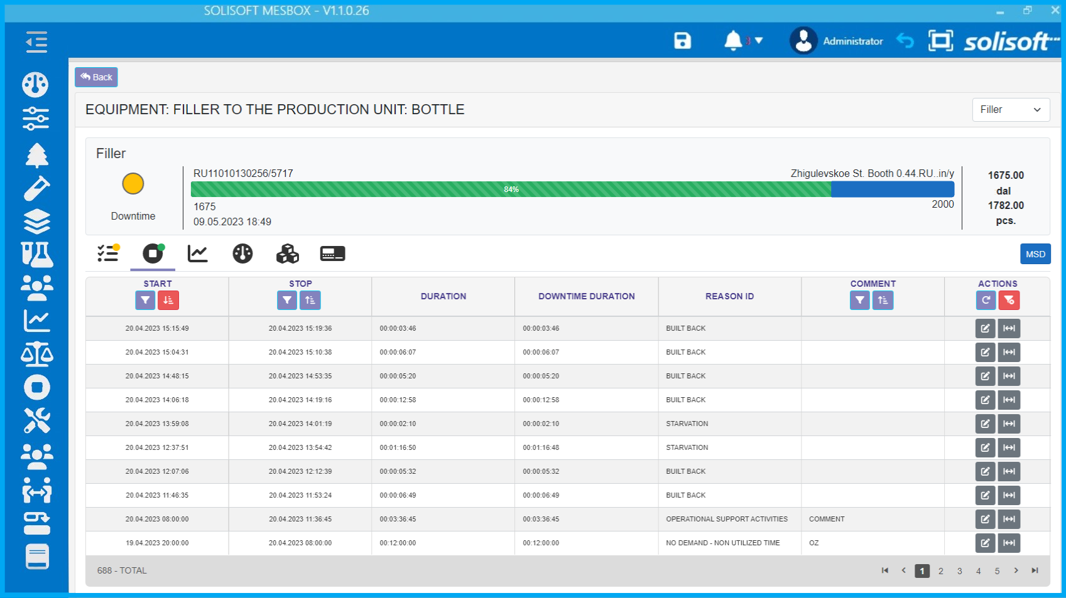
Task: Go to previous page
Action: [903, 570]
